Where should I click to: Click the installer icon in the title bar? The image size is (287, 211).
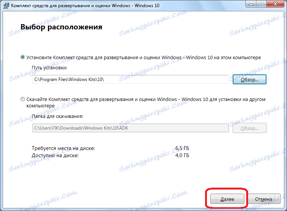coord(6,6)
